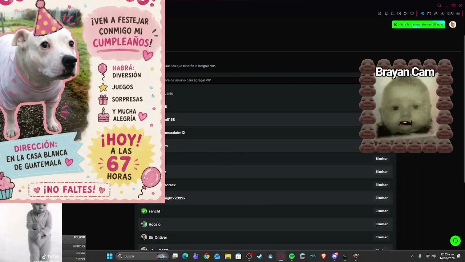Click the ad blocker shield icon
Screen dimensions: 465x262
pos(399,13)
